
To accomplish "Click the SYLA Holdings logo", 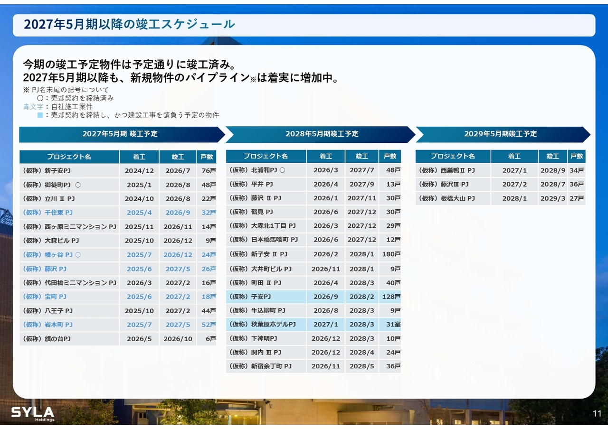I will [33, 413].
